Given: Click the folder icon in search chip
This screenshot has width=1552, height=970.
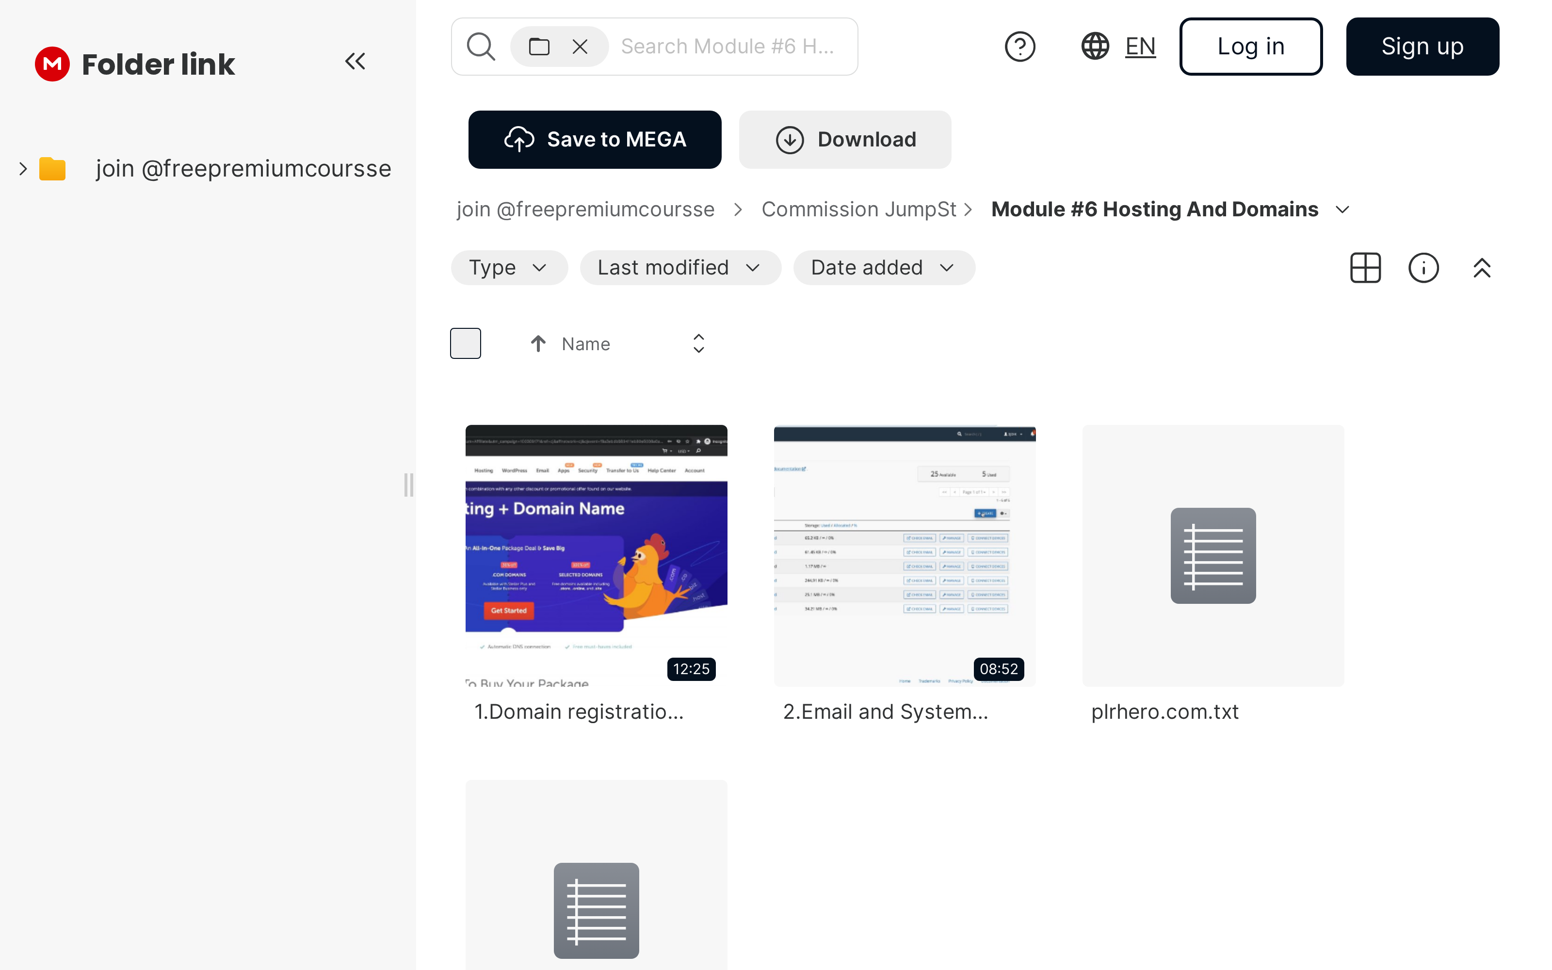Looking at the screenshot, I should click(x=539, y=46).
